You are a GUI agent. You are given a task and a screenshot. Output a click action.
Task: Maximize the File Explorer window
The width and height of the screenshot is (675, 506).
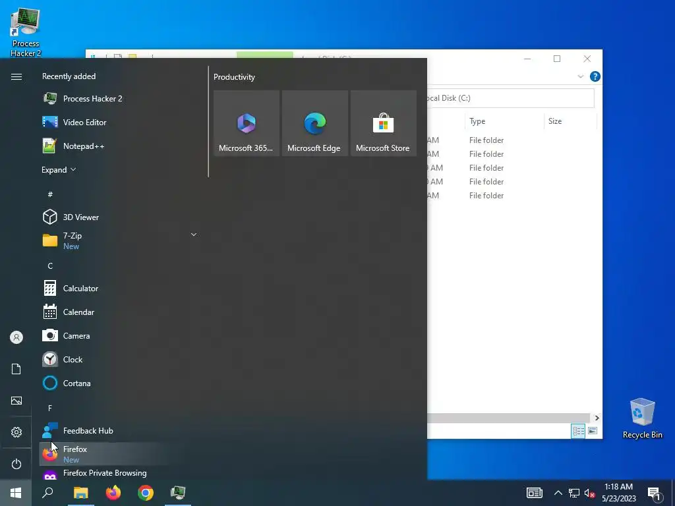[x=557, y=59]
